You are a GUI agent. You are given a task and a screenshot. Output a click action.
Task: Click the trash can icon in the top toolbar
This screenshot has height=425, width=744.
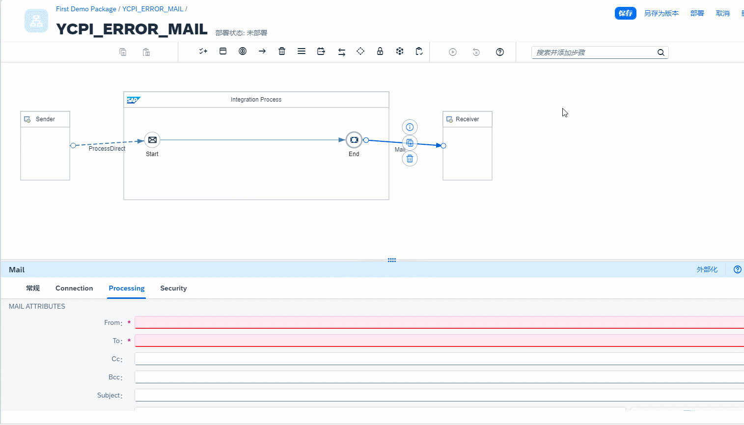(x=282, y=52)
